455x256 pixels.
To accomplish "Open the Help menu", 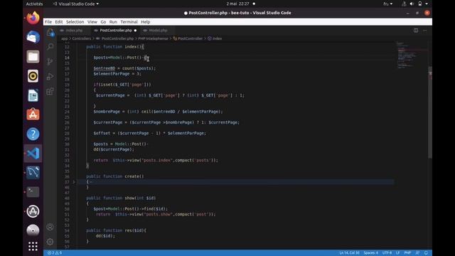I will click(145, 22).
